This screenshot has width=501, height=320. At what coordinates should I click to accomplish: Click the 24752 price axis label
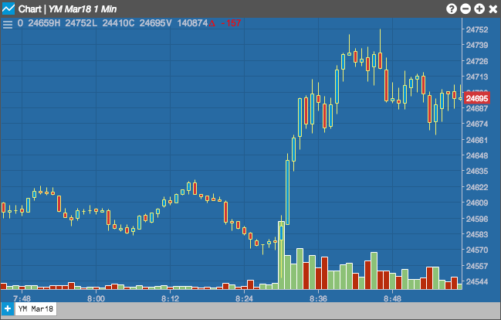point(477,29)
